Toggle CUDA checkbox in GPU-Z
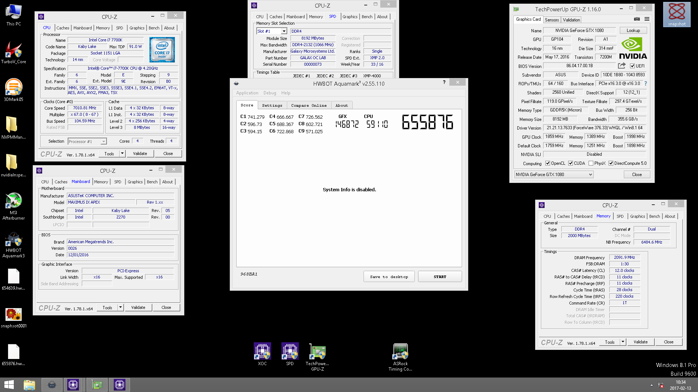Viewport: 698px width, 392px height. click(570, 163)
